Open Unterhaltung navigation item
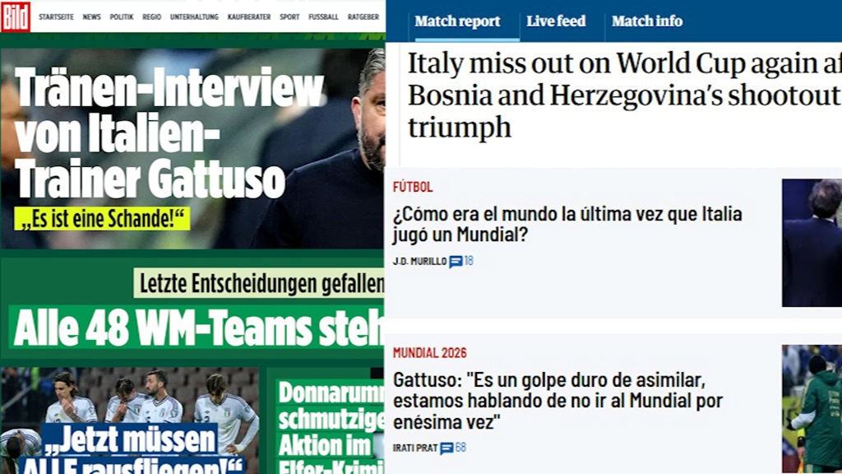Screen dimensions: 842x474 click(194, 17)
